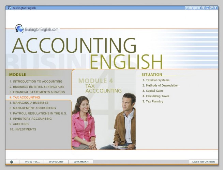Screen dimensions: 223x170
Task: Click the speaker sound icon in title bar
Action: (204, 8)
